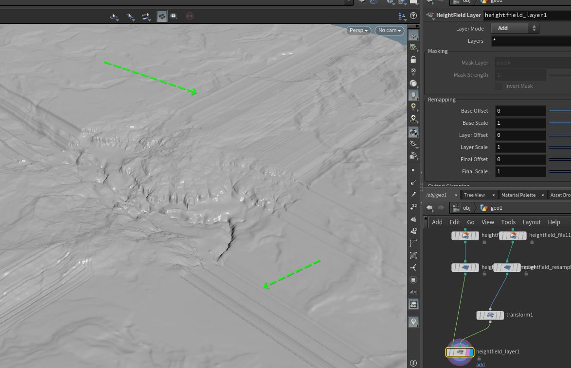Adjust the Final Scale slider
The image size is (571, 368).
click(560, 172)
